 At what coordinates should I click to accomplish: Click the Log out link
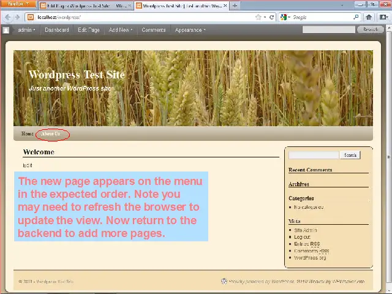pyautogui.click(x=302, y=237)
